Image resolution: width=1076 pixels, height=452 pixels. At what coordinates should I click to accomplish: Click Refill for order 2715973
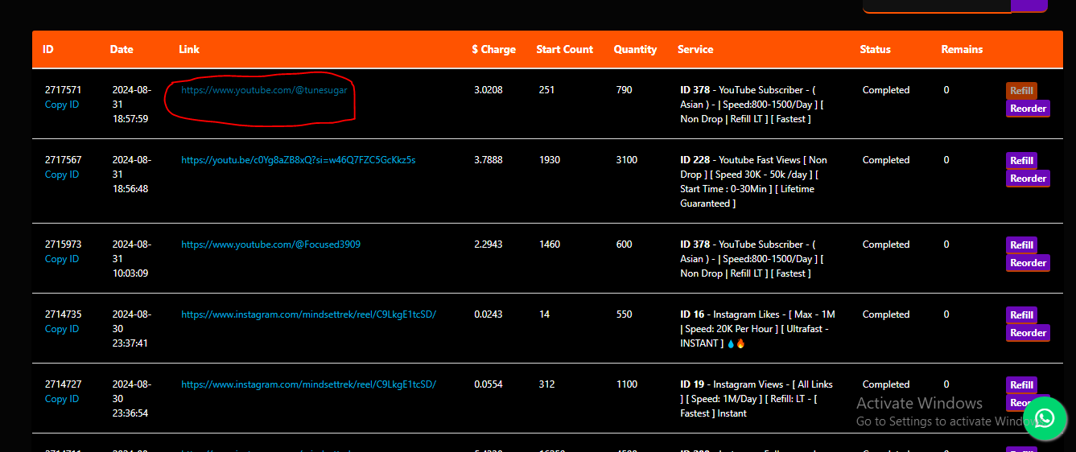click(x=1021, y=245)
